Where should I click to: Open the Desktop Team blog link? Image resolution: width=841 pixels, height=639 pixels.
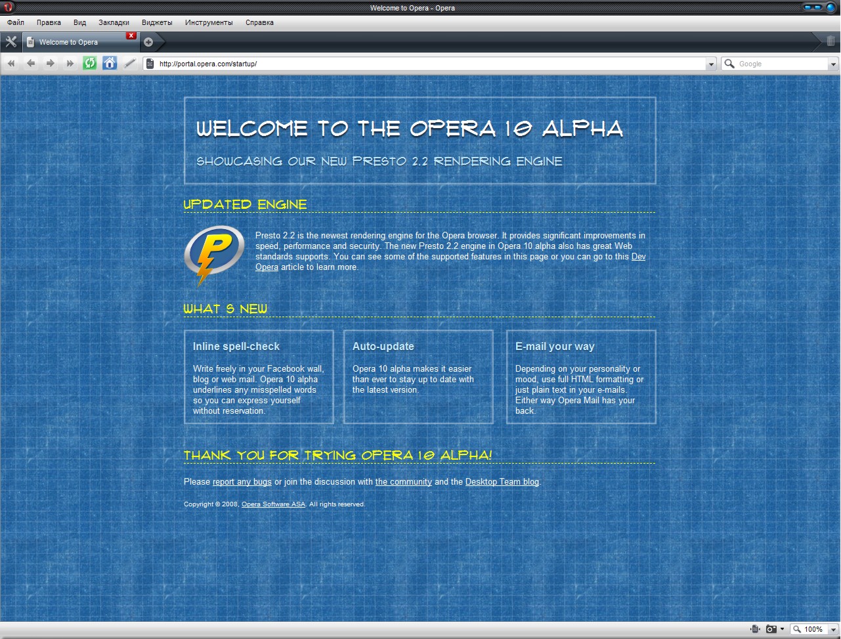[x=502, y=482]
